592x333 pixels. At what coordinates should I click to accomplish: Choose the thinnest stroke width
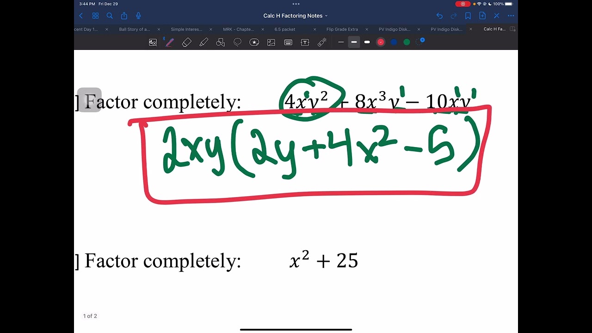(x=341, y=42)
